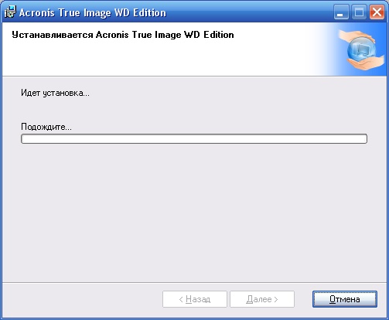Close the installer with the red X
Screen dimensions: 389x320
(377, 12)
